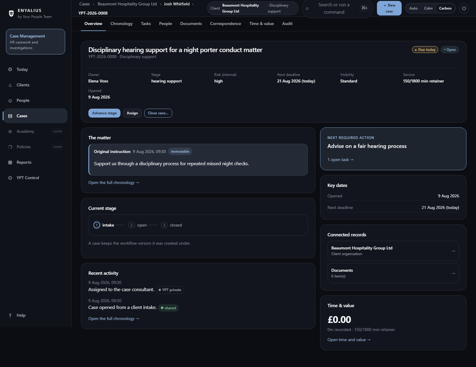
Task: Go to Beaumont Hospitality Group Ltd breadcrumb
Action: 127,4
